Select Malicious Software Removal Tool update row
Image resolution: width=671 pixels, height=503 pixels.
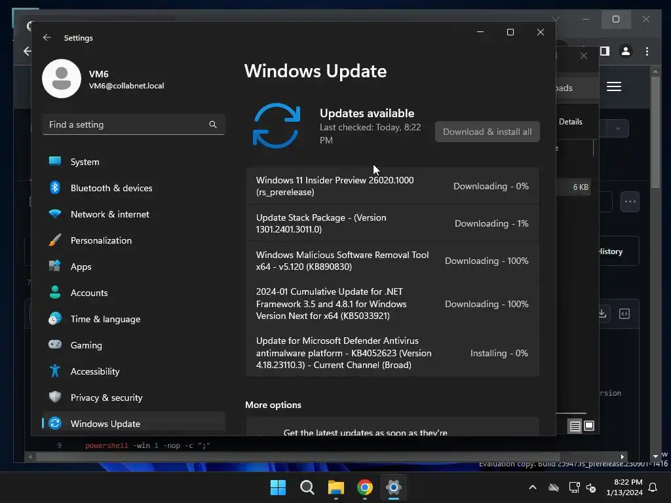coord(393,261)
